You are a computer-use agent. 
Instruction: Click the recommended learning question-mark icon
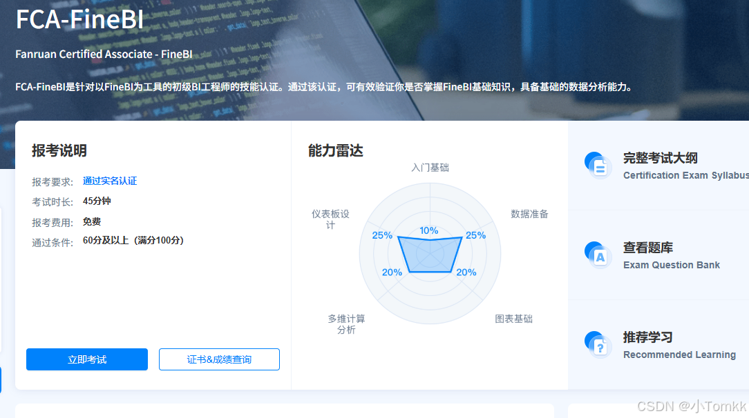click(x=598, y=345)
